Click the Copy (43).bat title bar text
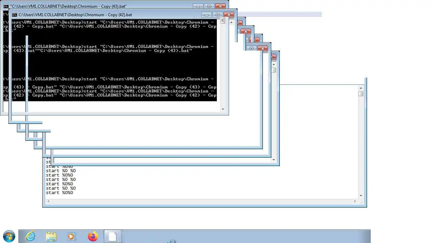Image resolution: width=433 pixels, height=243 pixels. tap(69, 6)
